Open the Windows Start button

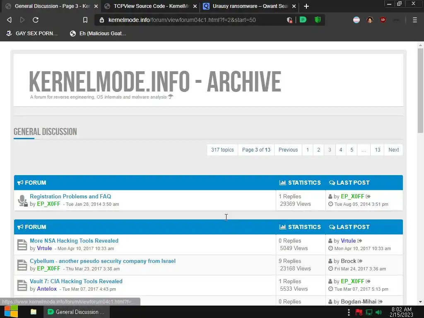[11, 312]
